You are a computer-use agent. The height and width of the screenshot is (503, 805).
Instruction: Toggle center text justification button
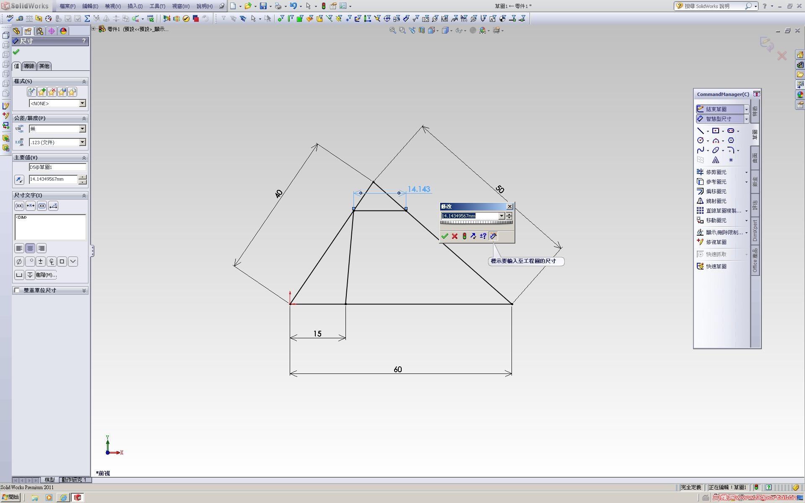tap(30, 248)
